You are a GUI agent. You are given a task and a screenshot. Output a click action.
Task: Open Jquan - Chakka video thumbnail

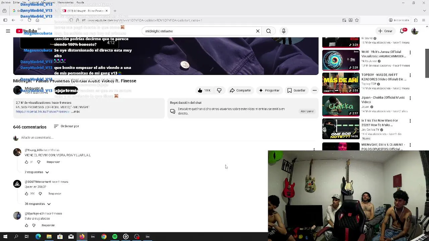click(x=341, y=106)
